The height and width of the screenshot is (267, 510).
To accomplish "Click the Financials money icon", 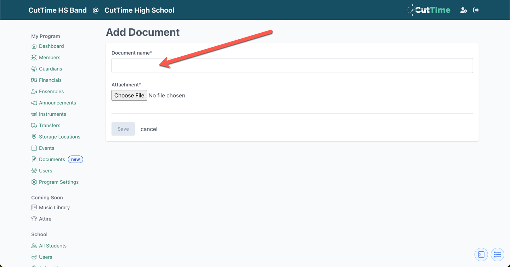I will tap(34, 80).
